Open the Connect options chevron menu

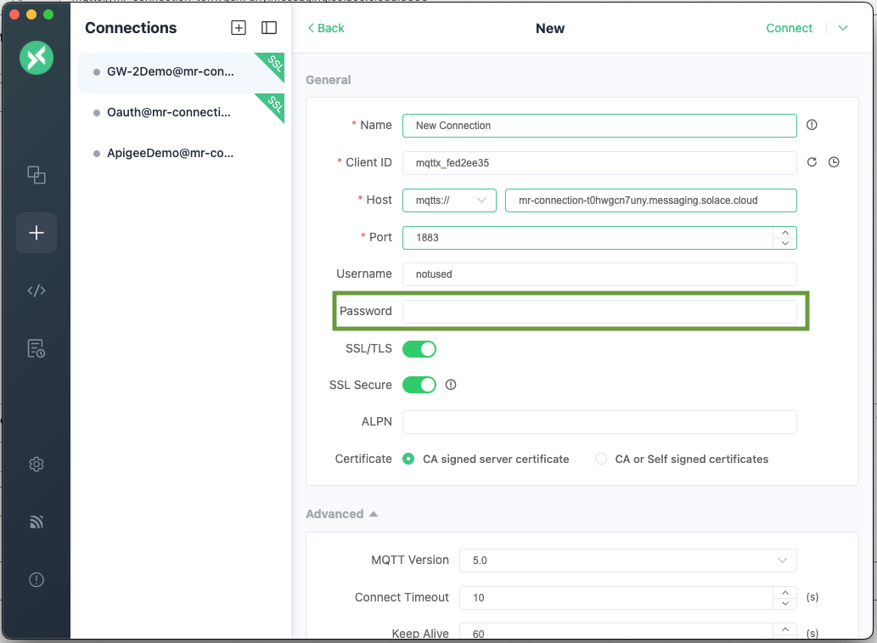coord(842,28)
